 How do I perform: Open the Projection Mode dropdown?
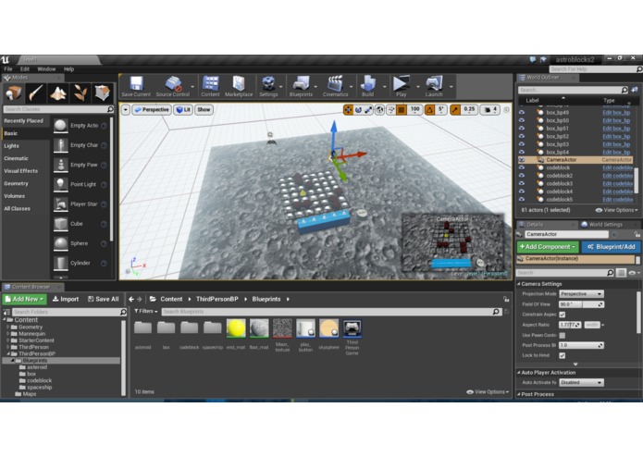581,294
